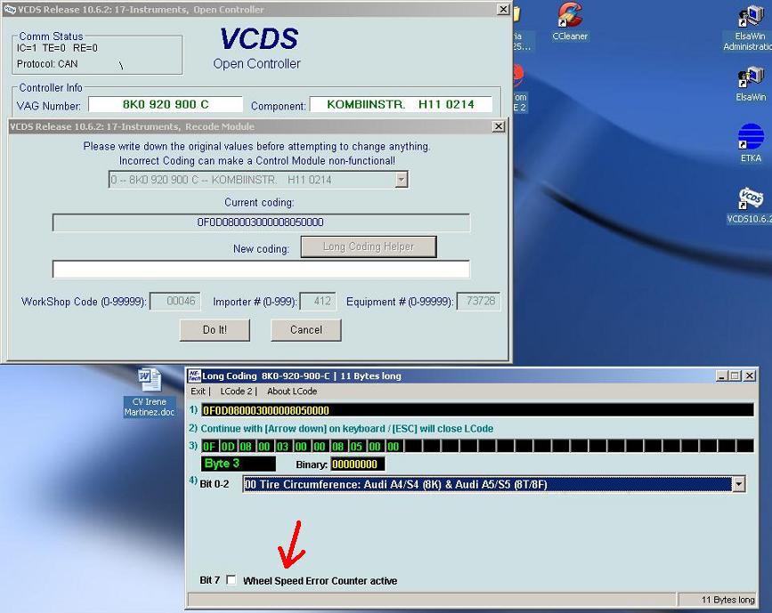
Task: Click the Binary value 00000000 field
Action: coord(357,464)
